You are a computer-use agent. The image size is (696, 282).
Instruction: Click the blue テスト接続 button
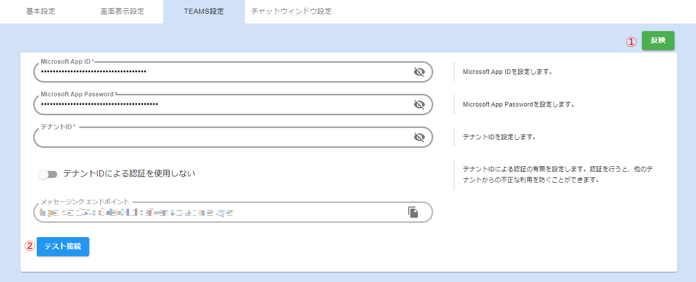pyautogui.click(x=63, y=246)
